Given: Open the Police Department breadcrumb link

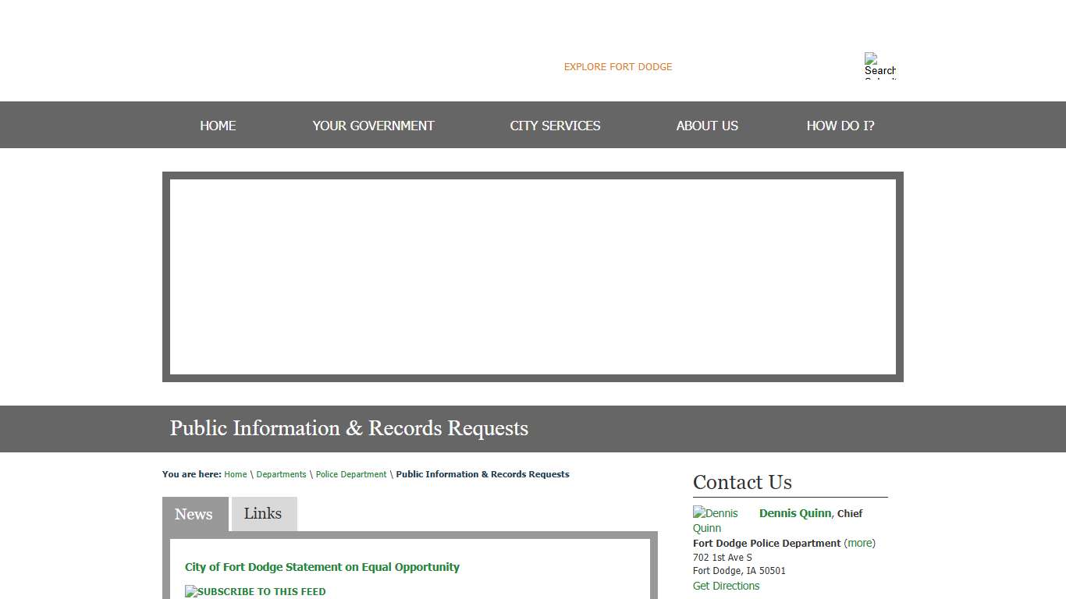Looking at the screenshot, I should 351,474.
